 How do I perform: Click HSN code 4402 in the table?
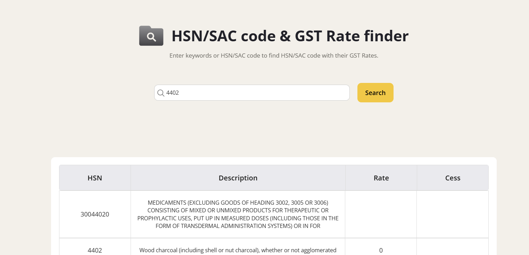tap(95, 250)
